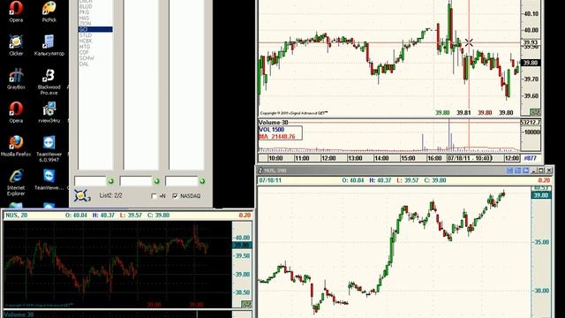Click the first ticker input field
Image resolution: width=565 pixels, height=318 pixels.
[x=90, y=181]
